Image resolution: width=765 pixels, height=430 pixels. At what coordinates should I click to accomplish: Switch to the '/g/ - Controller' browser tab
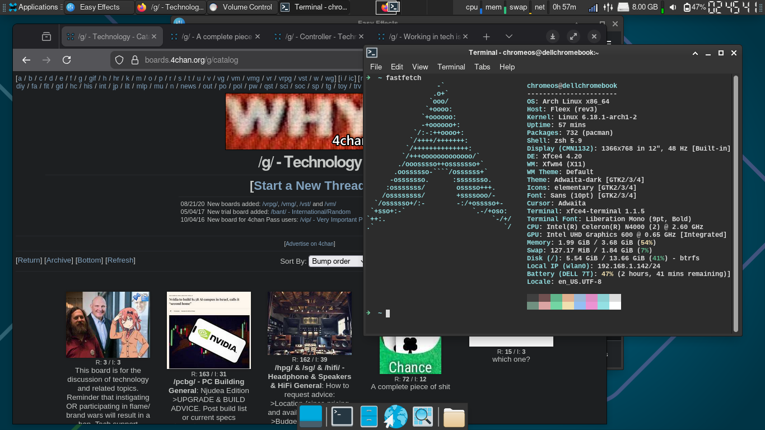320,36
